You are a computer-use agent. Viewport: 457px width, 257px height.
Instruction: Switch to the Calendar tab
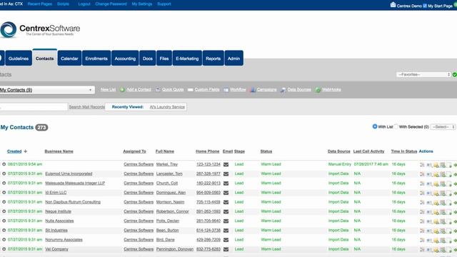click(69, 59)
